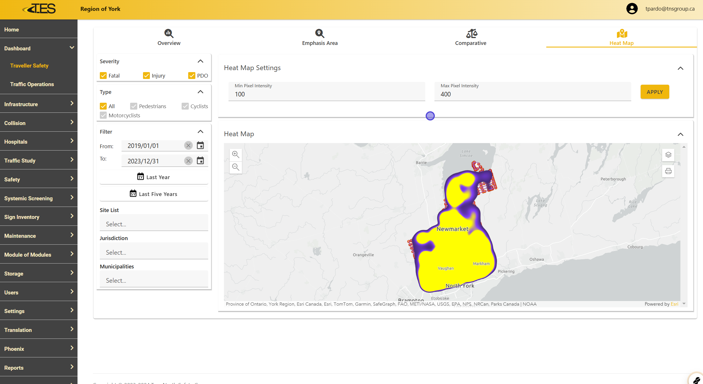Open the From date calendar picker
The height and width of the screenshot is (384, 703).
pyautogui.click(x=200, y=145)
